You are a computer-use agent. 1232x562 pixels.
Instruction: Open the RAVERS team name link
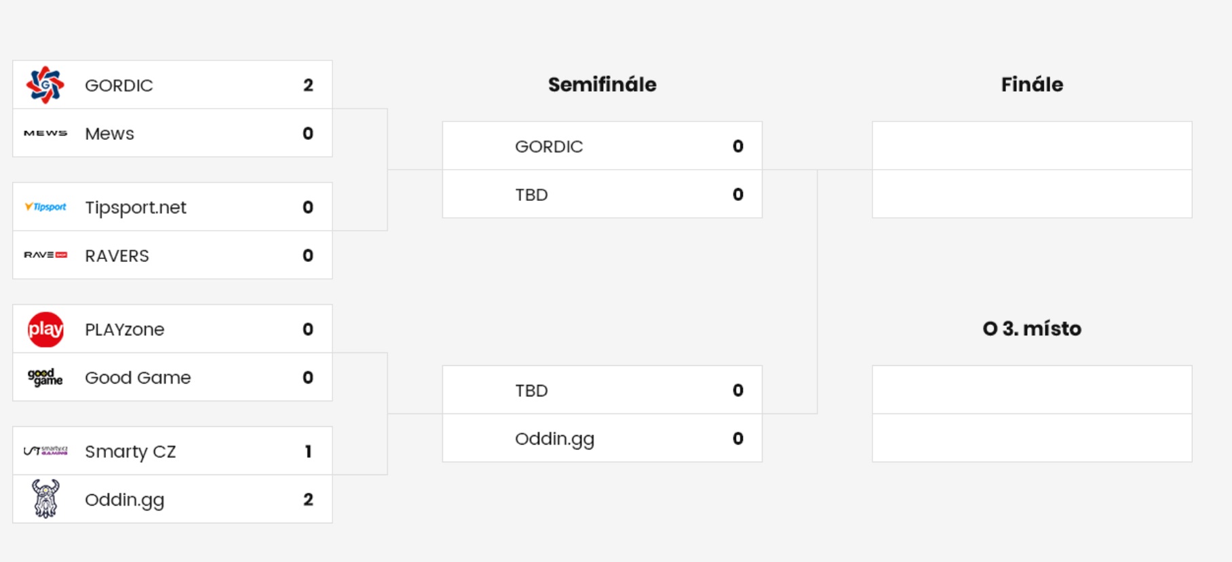(117, 256)
